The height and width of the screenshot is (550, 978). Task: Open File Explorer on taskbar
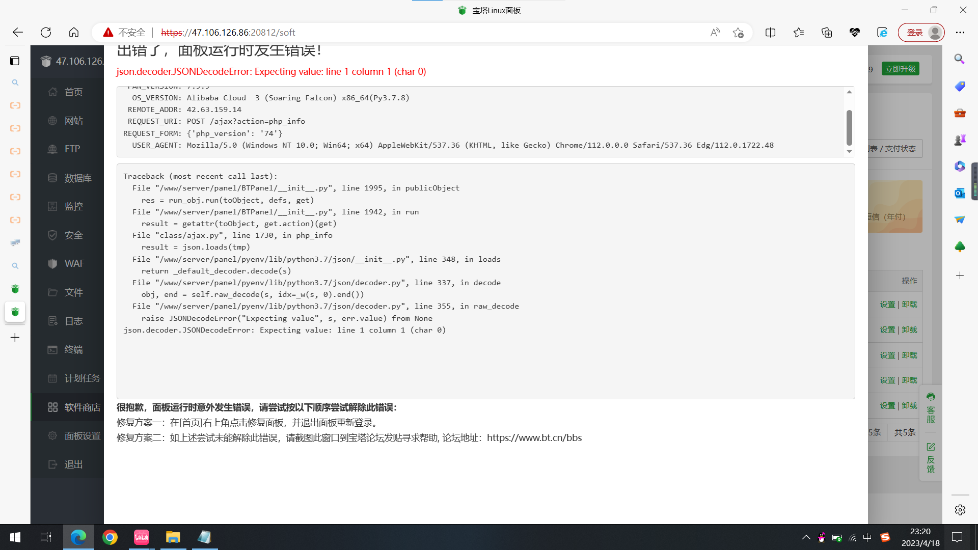pyautogui.click(x=173, y=537)
